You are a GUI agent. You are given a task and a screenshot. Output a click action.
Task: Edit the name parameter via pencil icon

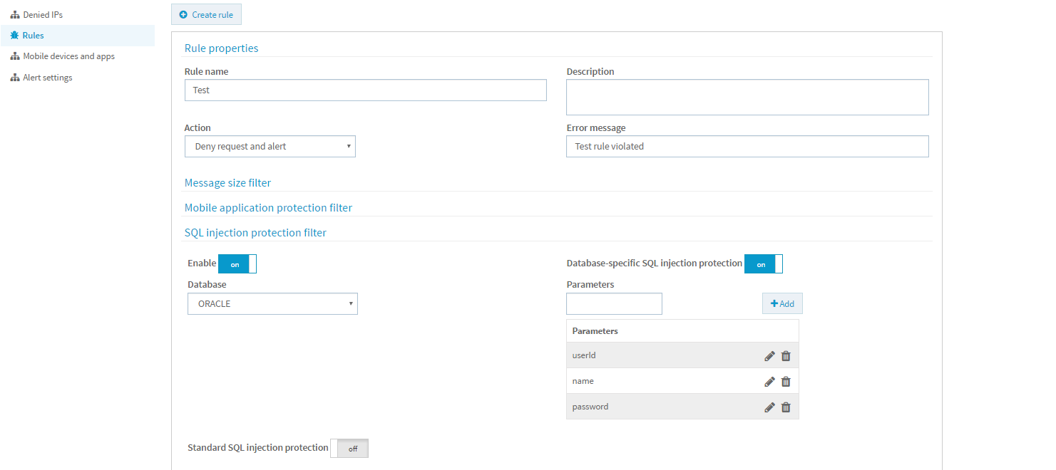[x=769, y=380]
